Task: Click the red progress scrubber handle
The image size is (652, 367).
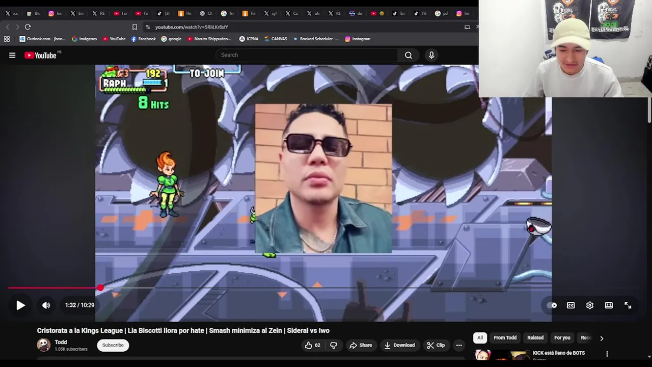Action: 101,288
